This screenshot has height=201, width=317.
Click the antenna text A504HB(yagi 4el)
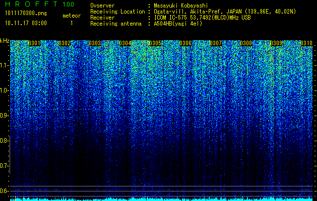(178, 24)
